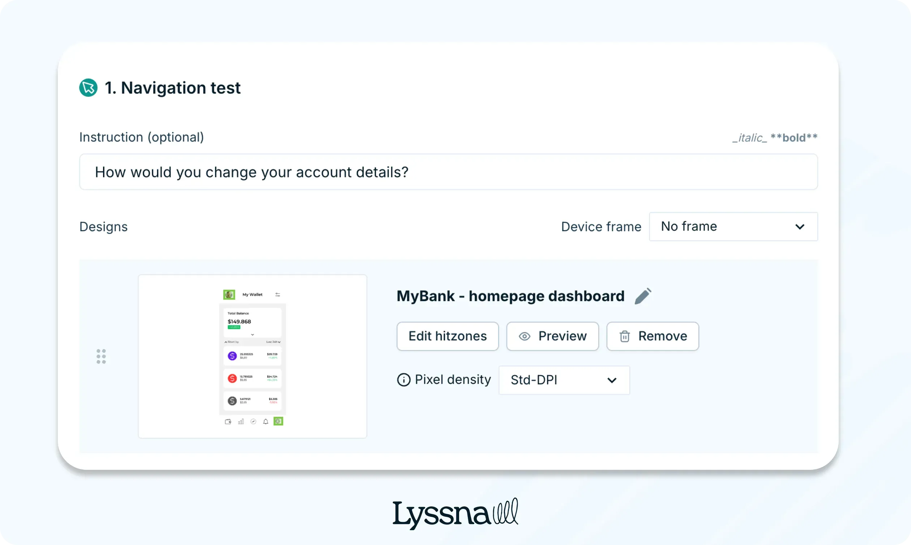Click the bar chart icon in thumbnail
Screen dimensions: 911x545
[x=241, y=422]
